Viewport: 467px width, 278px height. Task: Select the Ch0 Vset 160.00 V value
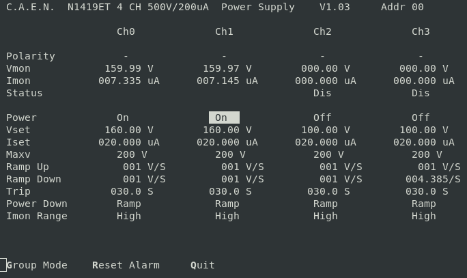tap(128, 130)
